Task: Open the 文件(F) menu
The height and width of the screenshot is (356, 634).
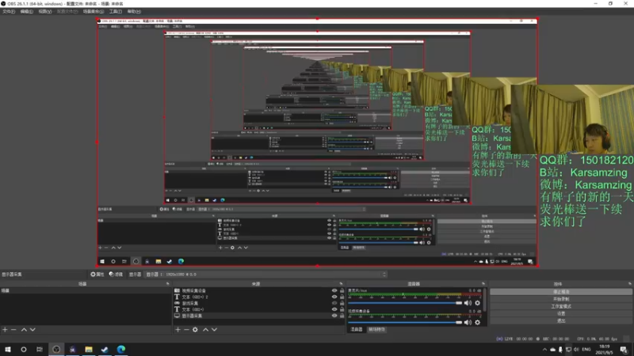Action: 9,11
